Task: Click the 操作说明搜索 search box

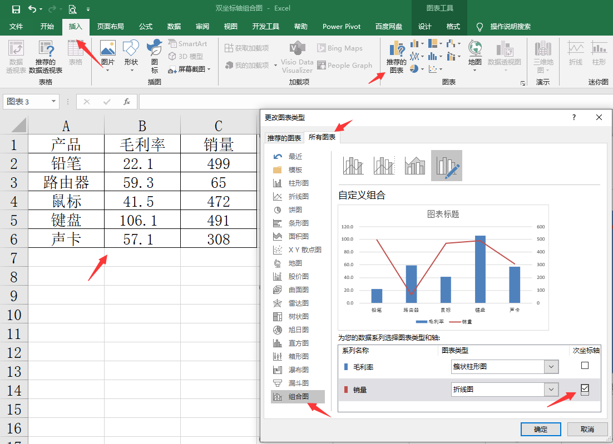Action: coord(510,27)
